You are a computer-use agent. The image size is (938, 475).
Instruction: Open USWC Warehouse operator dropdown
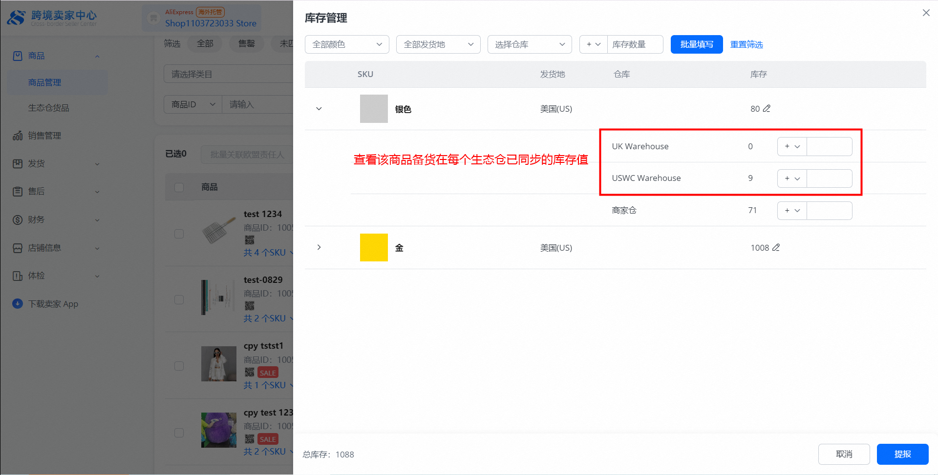(792, 178)
